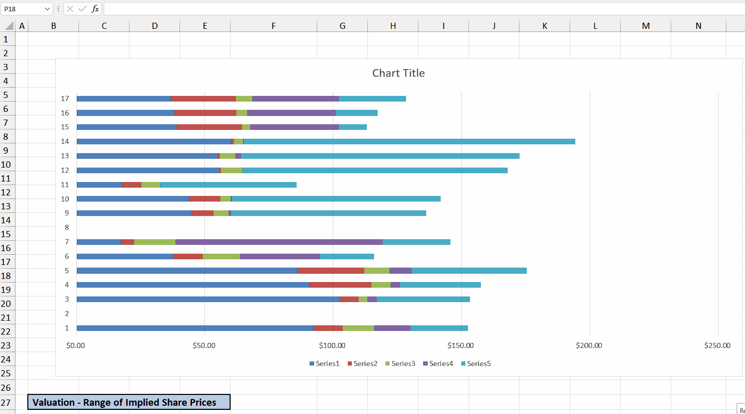Click the Series1 blue legend marker
Image resolution: width=745 pixels, height=414 pixels.
(x=311, y=363)
